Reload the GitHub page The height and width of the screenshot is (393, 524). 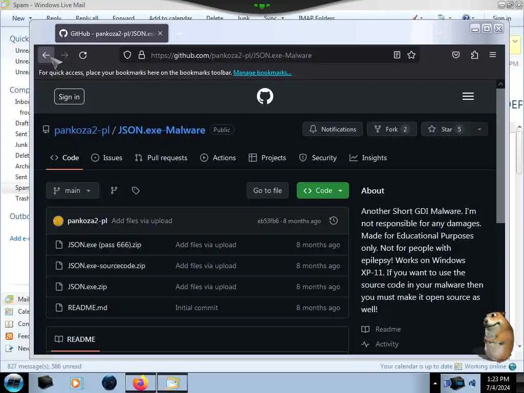[x=83, y=55]
